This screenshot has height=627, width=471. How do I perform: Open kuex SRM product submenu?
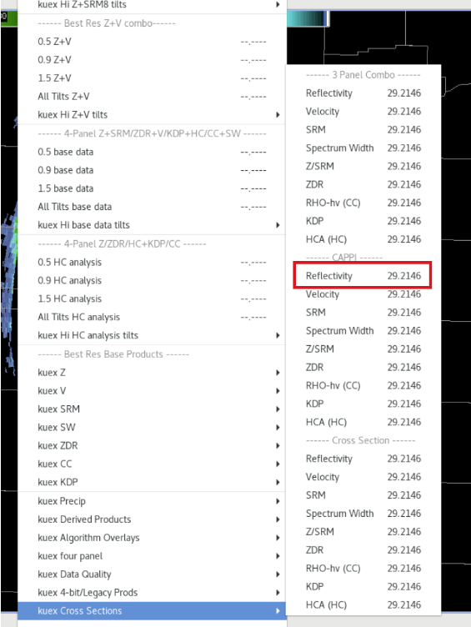pos(152,409)
